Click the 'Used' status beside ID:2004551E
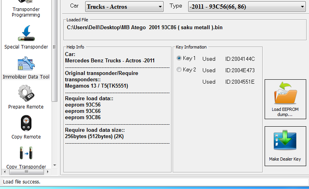 tap(209, 82)
